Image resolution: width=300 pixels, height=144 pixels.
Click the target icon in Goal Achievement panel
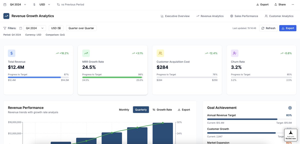point(290,108)
